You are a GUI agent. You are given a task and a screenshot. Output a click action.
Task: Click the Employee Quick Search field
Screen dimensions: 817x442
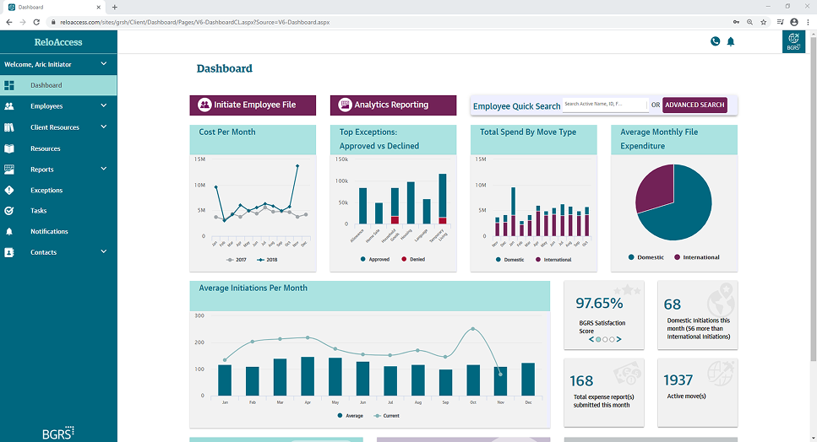pos(606,105)
